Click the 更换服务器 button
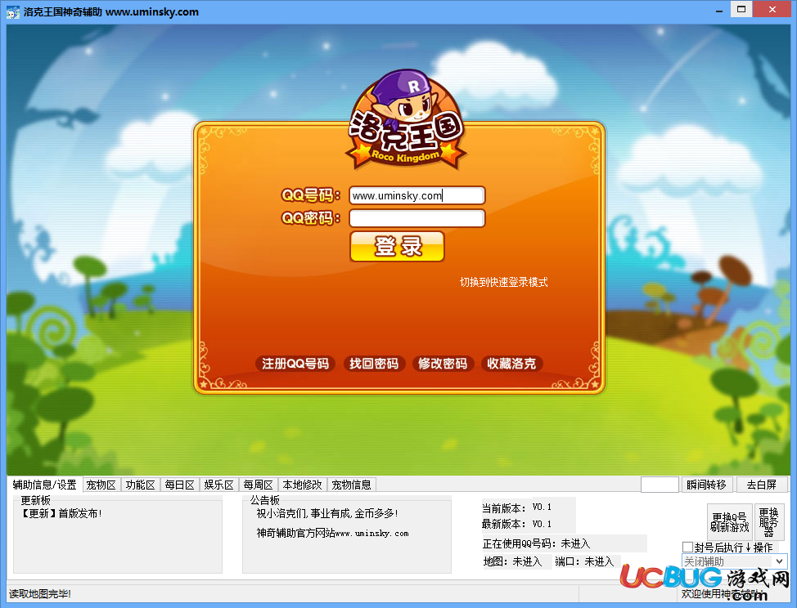Image resolution: width=797 pixels, height=608 pixels. point(768,521)
